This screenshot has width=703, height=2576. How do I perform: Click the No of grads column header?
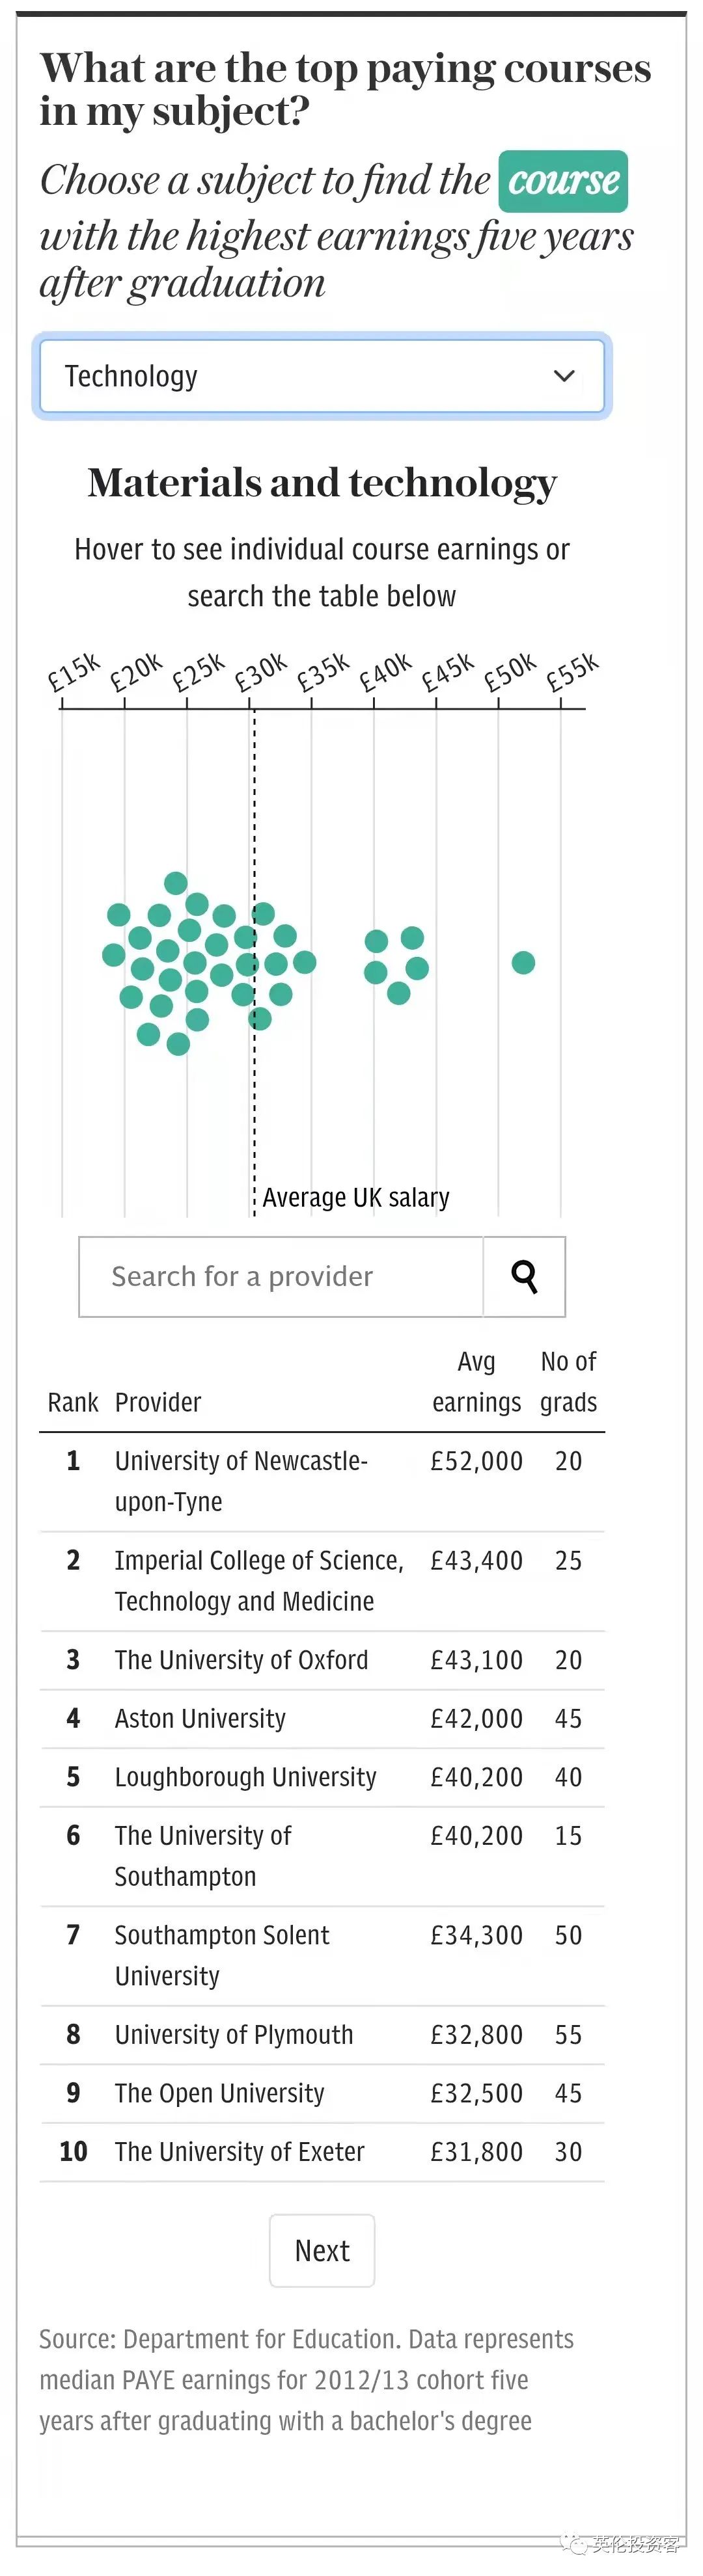coord(568,1382)
